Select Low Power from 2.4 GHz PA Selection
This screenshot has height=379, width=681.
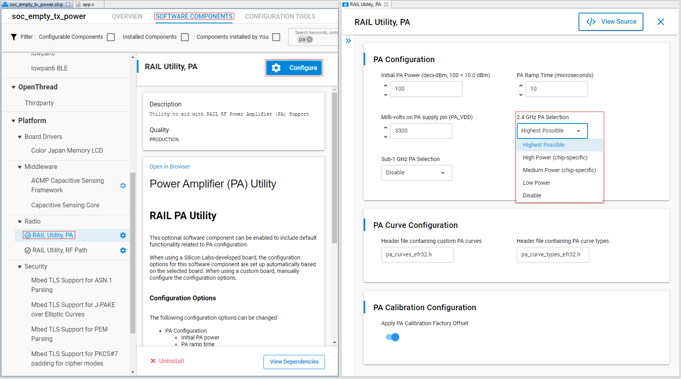537,183
